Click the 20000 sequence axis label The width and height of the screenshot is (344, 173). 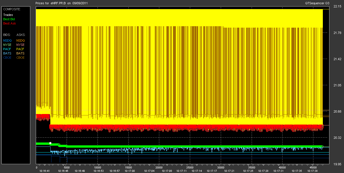click(x=159, y=168)
